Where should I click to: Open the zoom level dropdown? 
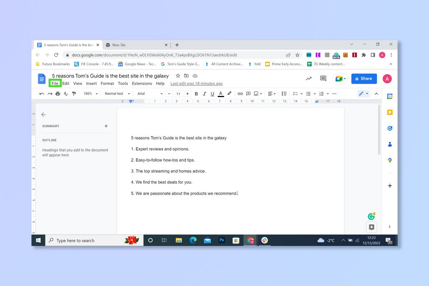pyautogui.click(x=90, y=93)
